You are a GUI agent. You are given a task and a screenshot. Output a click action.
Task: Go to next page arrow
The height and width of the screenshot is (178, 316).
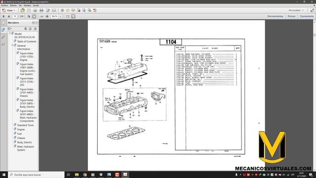pyautogui.click(x=9, y=16)
